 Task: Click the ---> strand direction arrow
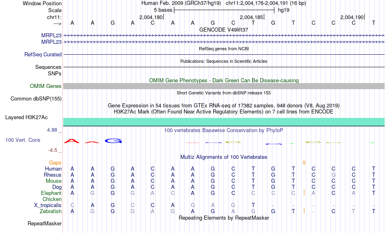click(x=58, y=24)
